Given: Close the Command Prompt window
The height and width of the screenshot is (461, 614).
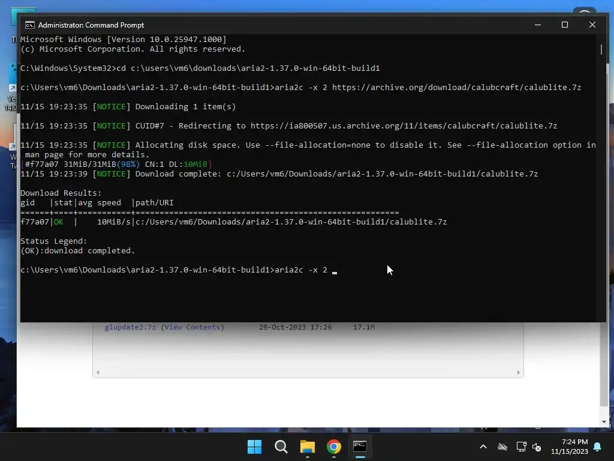Looking at the screenshot, I should point(592,25).
